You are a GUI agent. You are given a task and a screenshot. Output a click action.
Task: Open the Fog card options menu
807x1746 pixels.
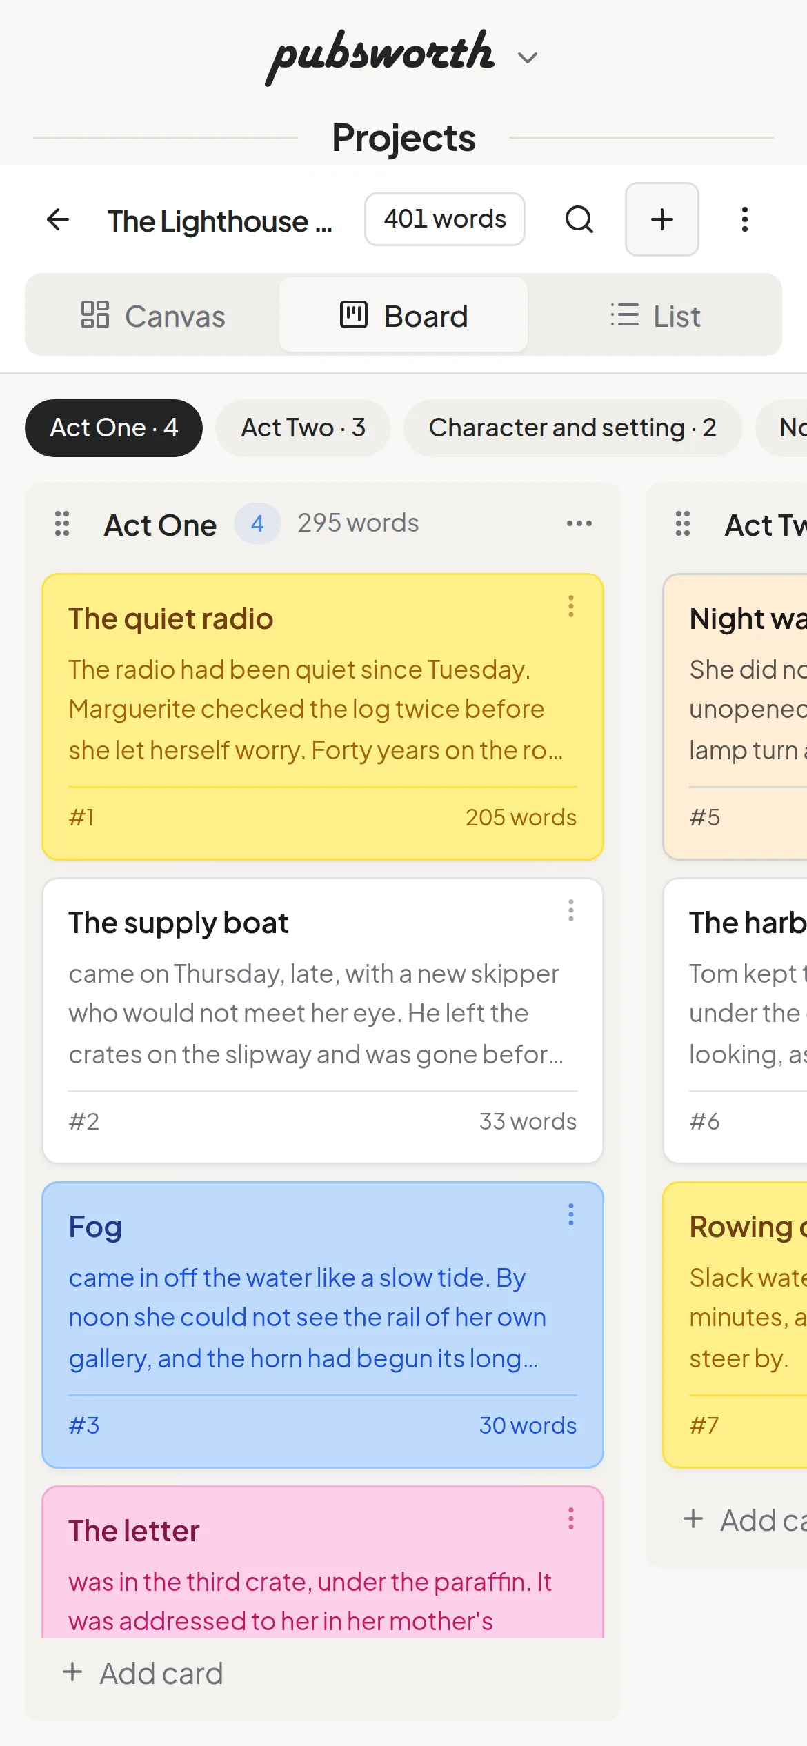(x=571, y=1214)
